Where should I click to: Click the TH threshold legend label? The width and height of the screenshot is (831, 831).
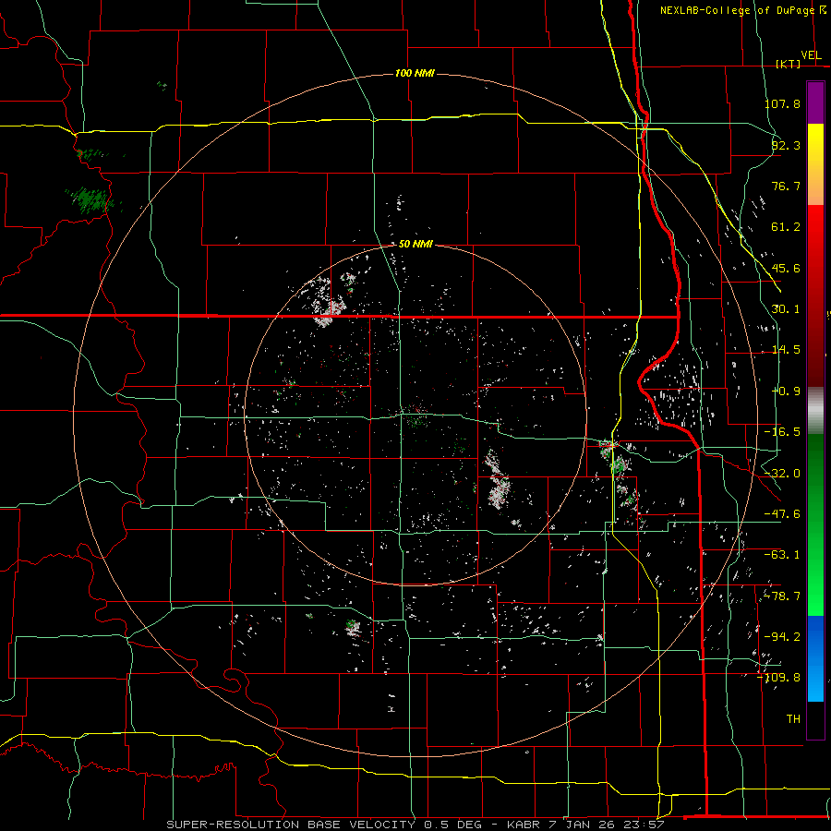click(793, 719)
